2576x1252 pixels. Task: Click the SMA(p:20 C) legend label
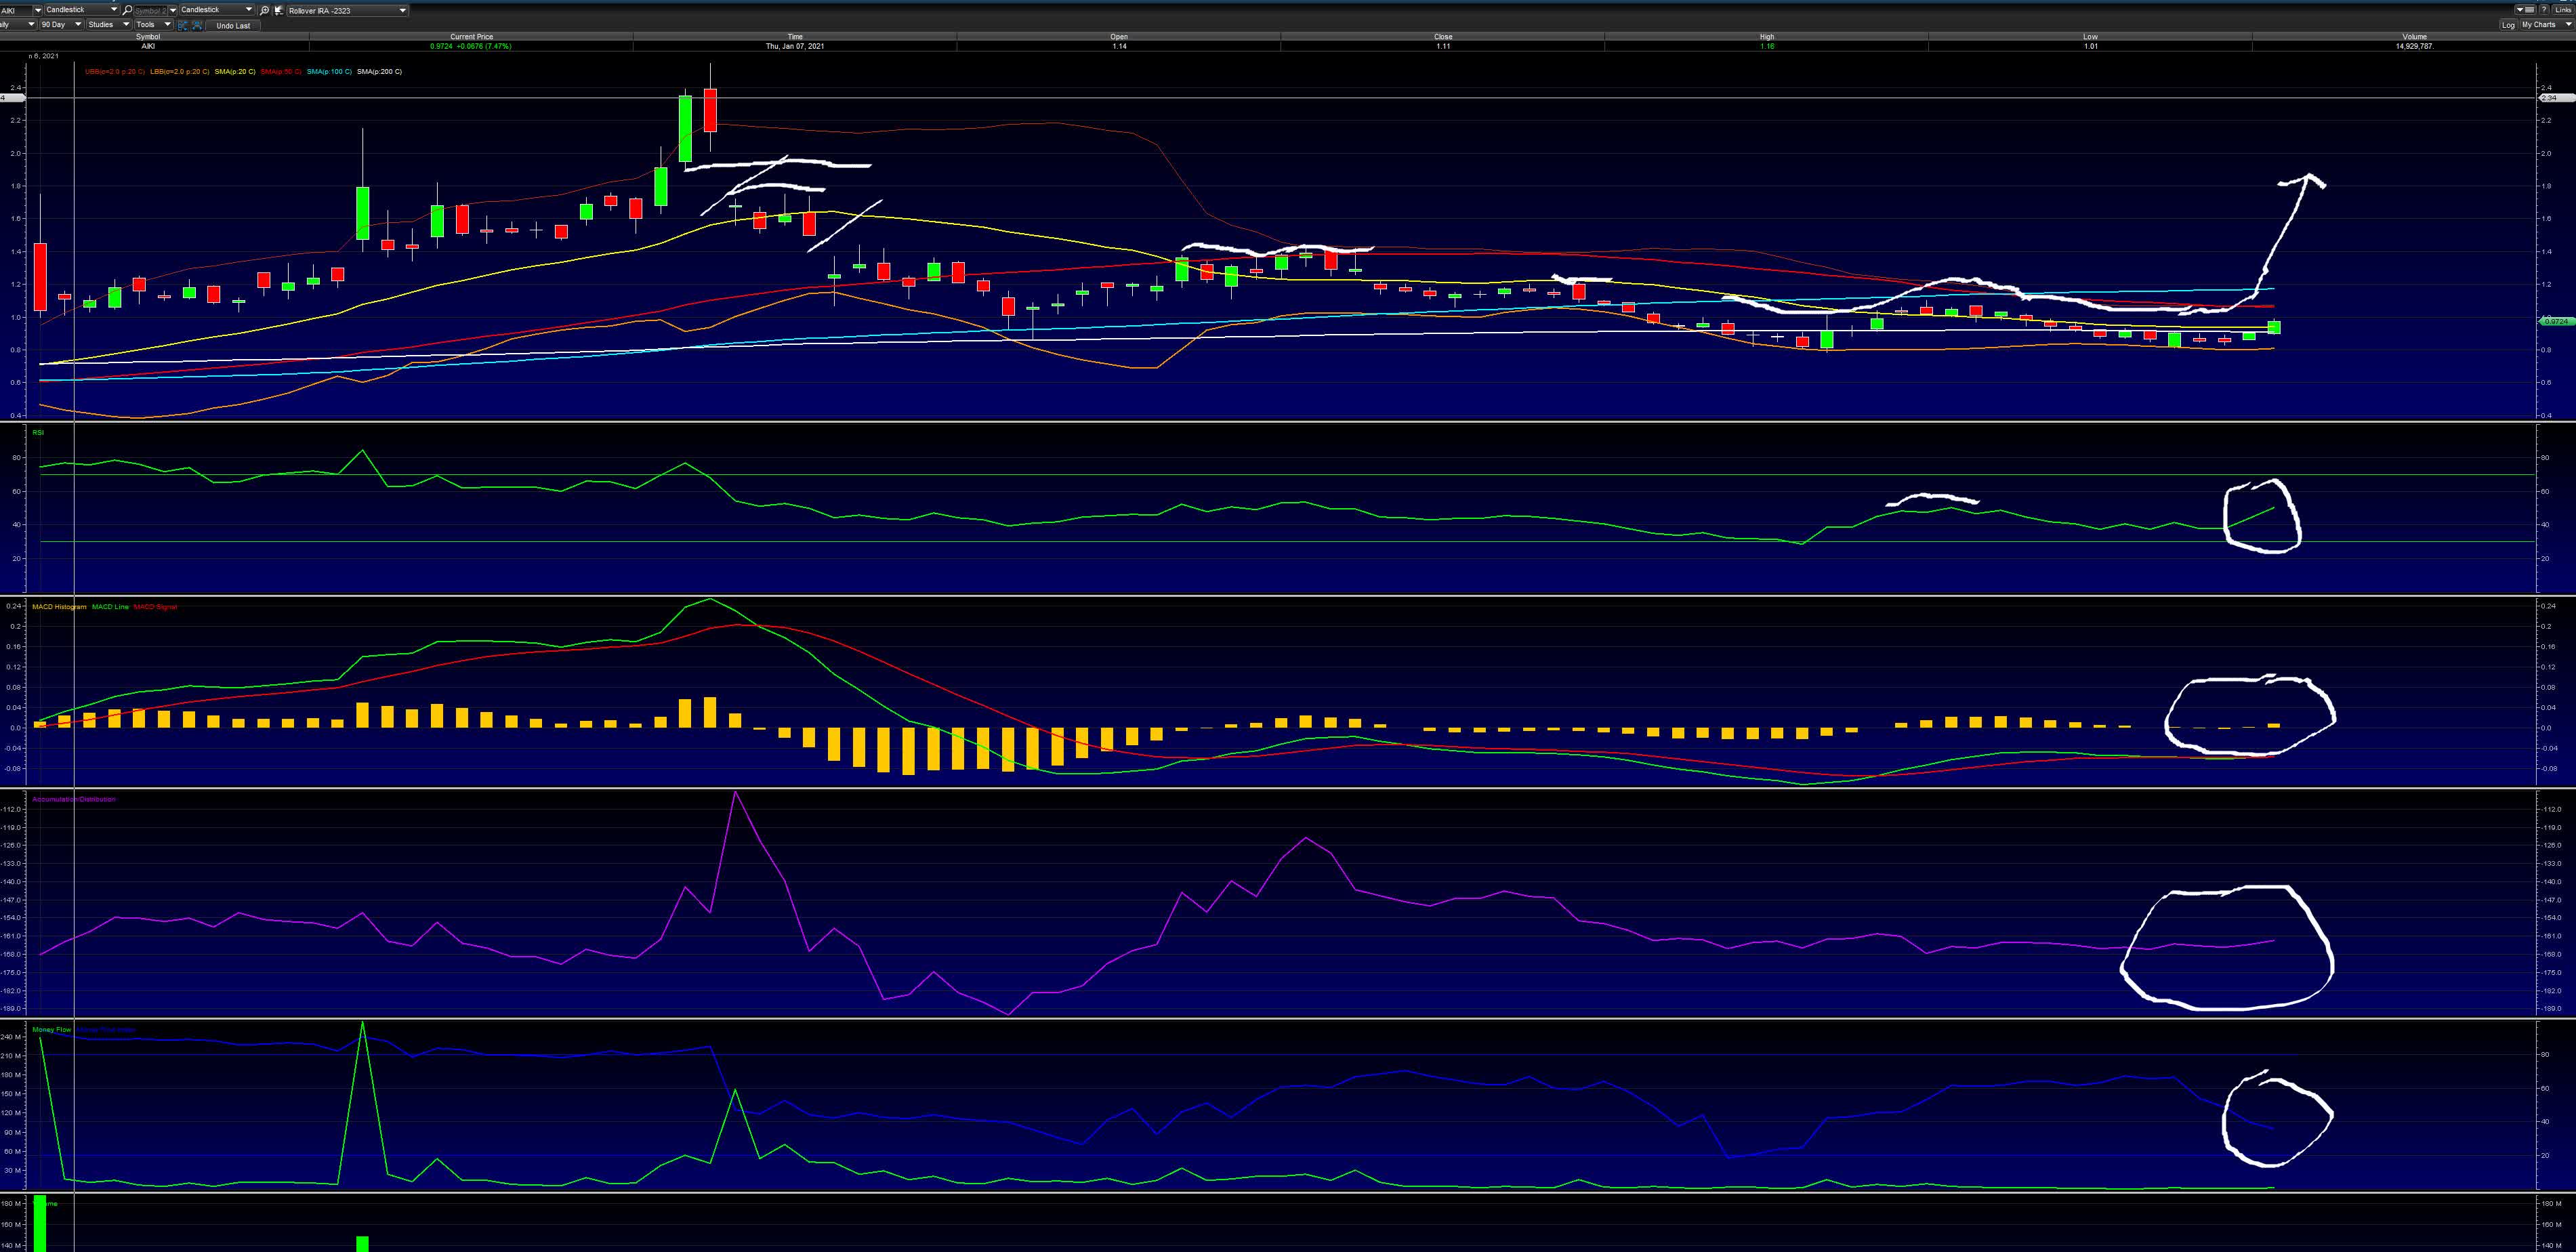tap(235, 72)
